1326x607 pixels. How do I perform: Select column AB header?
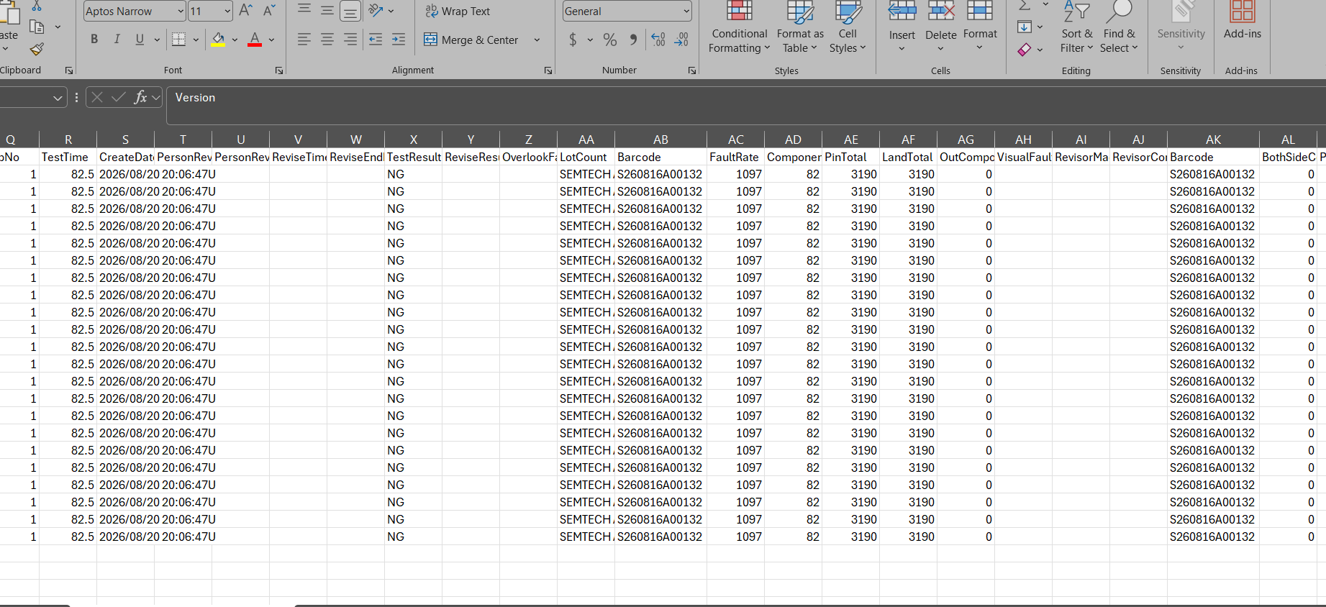(x=660, y=140)
